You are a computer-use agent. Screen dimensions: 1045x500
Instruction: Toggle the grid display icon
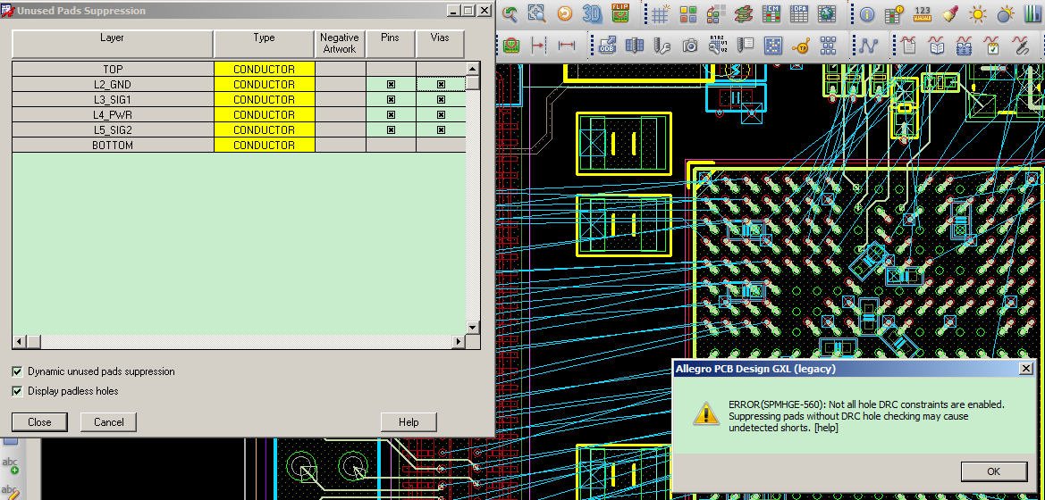click(x=660, y=14)
